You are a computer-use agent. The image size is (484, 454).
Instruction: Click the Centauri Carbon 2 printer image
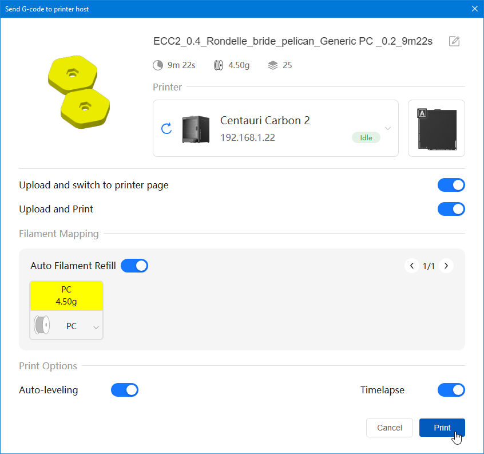(195, 129)
